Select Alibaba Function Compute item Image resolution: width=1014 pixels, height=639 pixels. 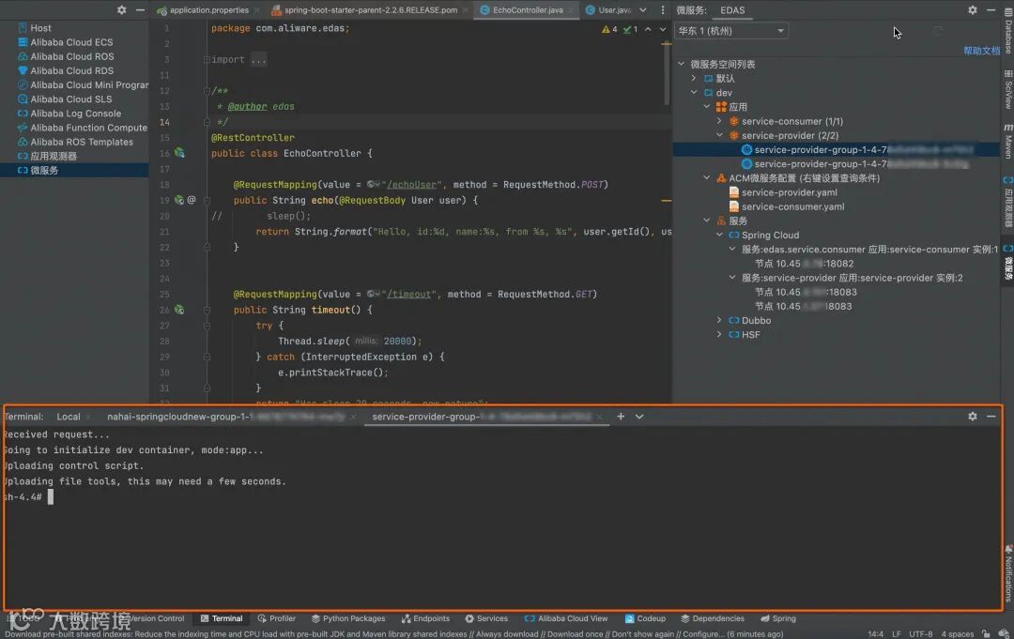(x=88, y=128)
